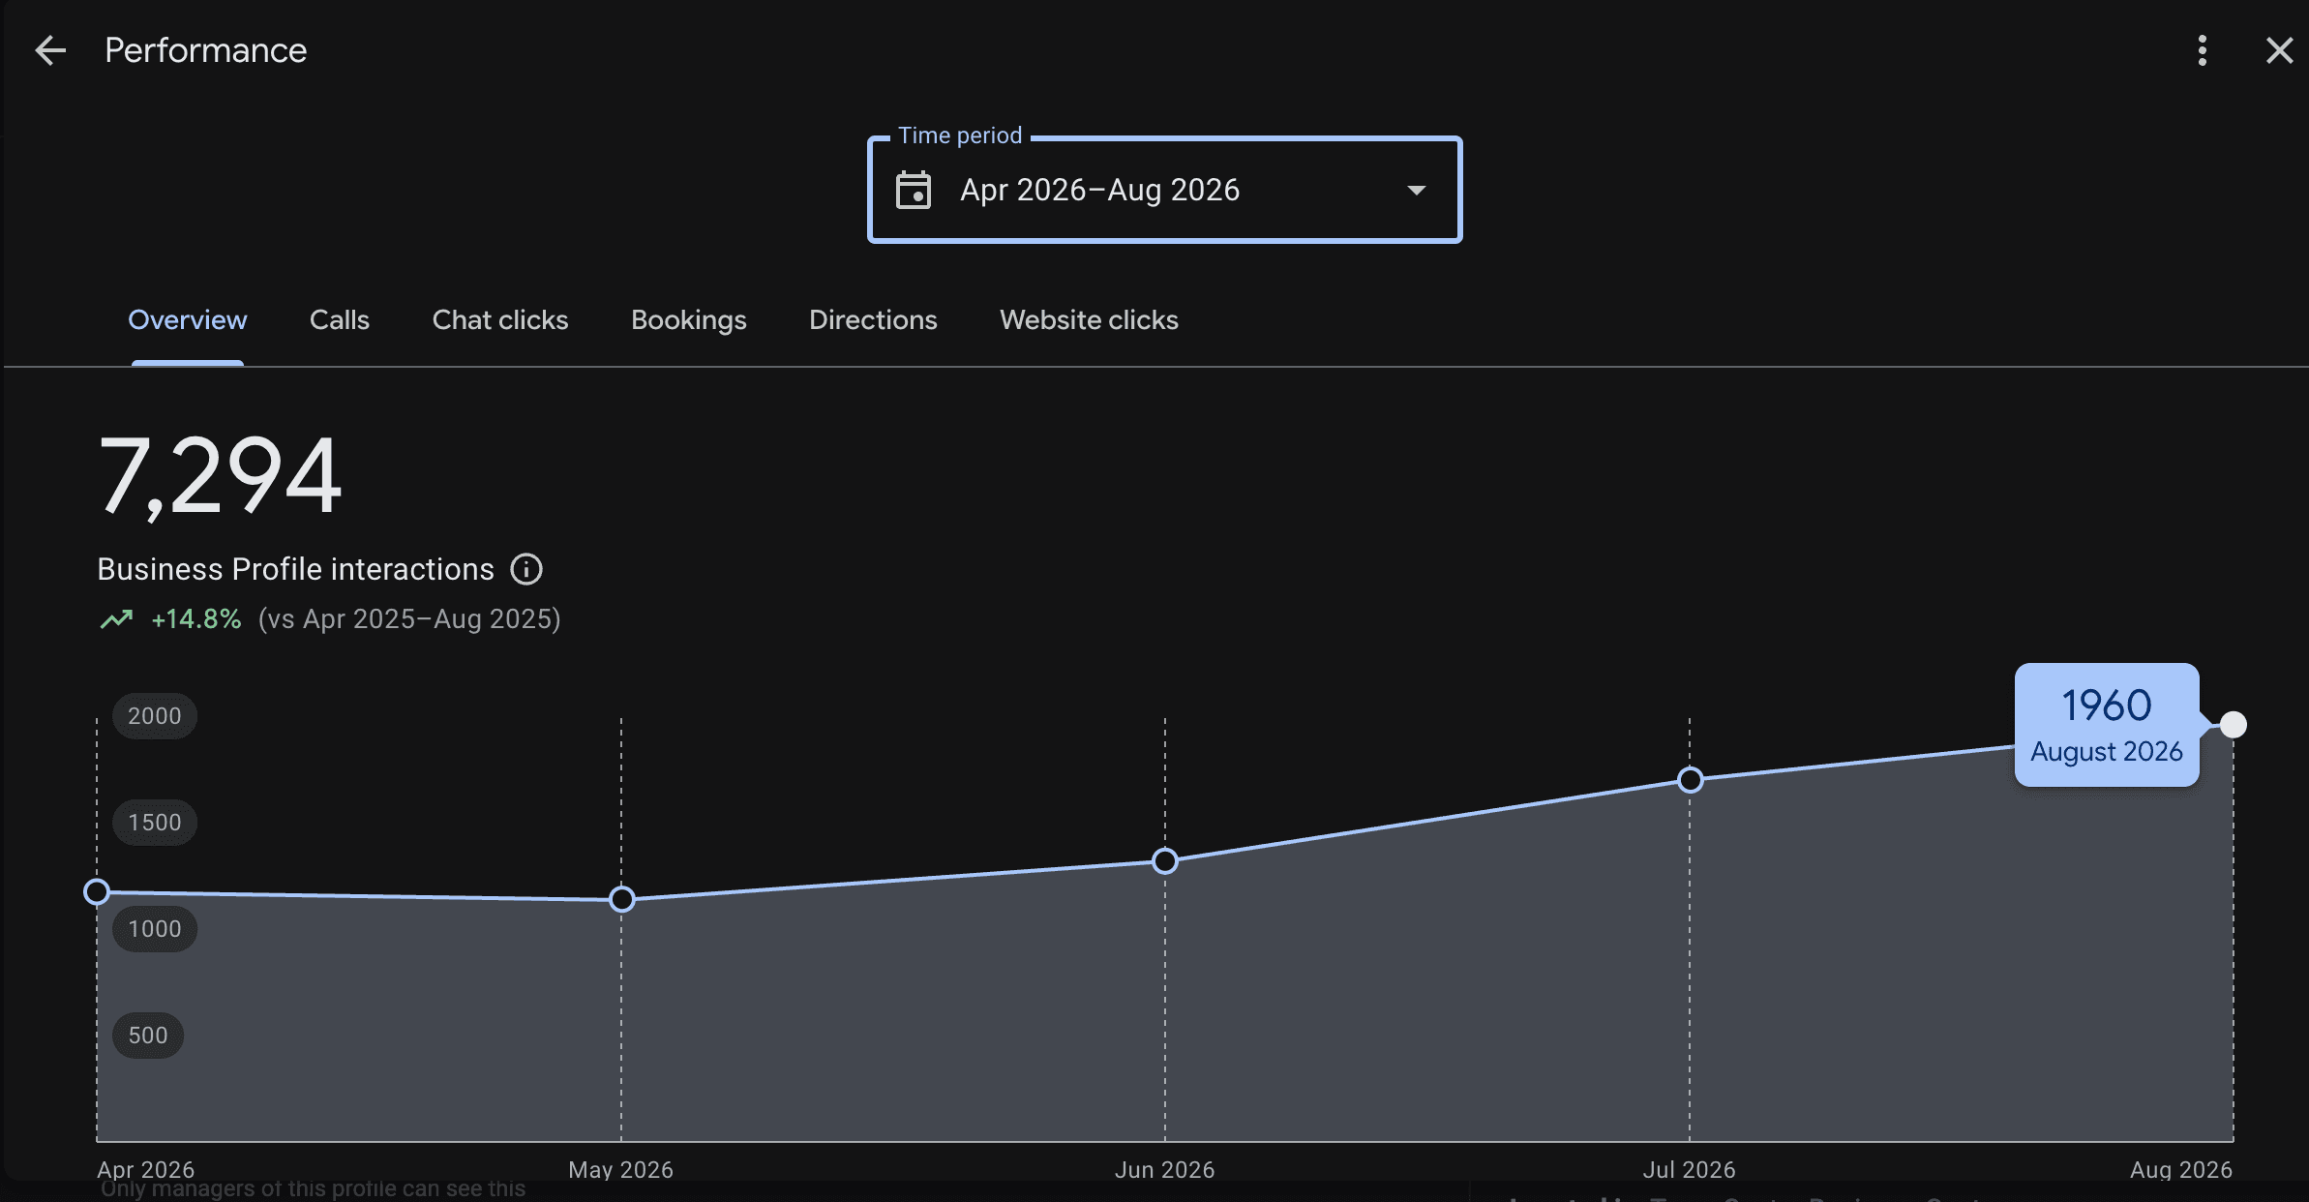Open the three-dot more options menu
Image resolution: width=2309 pixels, height=1202 pixels.
tap(2203, 50)
